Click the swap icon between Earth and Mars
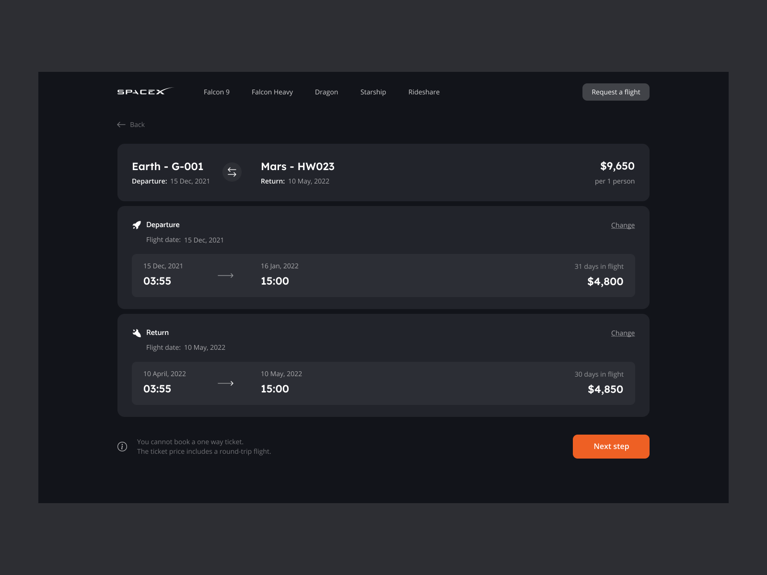The height and width of the screenshot is (575, 767). pos(232,172)
